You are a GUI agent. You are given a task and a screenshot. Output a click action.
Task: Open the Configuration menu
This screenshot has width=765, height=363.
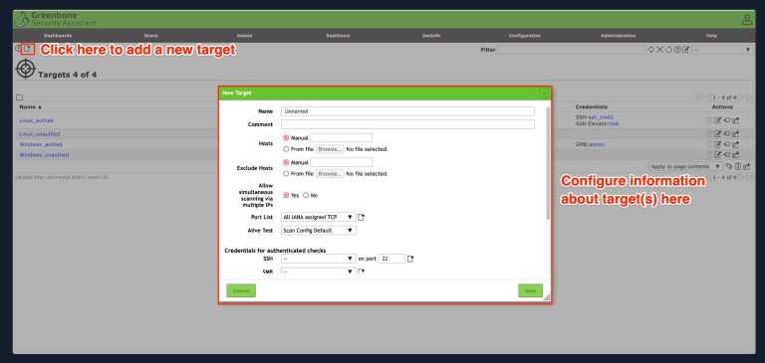tap(525, 36)
